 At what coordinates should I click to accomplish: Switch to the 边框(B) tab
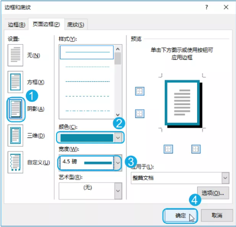coord(16,25)
